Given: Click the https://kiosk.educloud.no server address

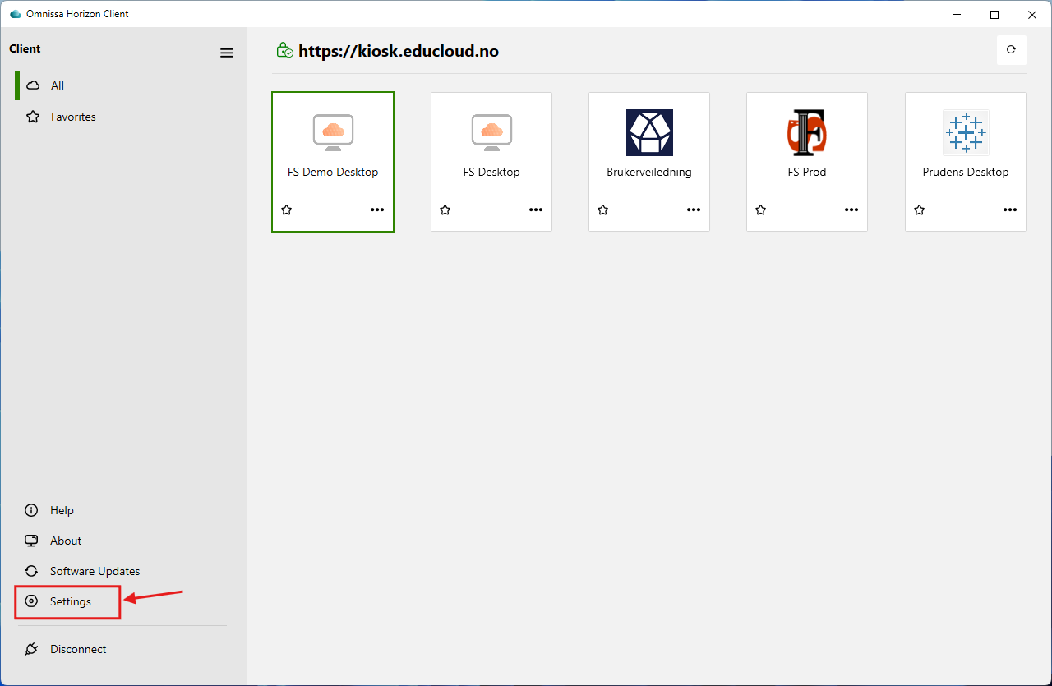Looking at the screenshot, I should pos(399,51).
